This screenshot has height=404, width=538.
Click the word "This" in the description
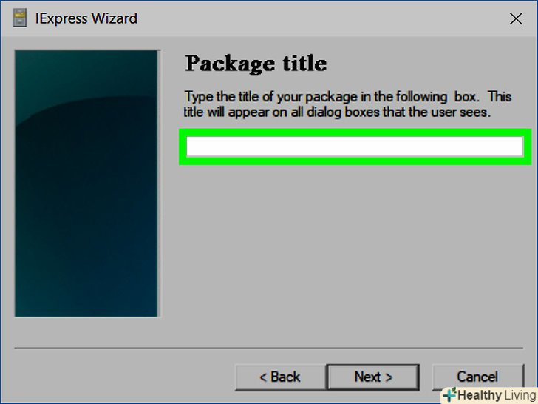[500, 96]
